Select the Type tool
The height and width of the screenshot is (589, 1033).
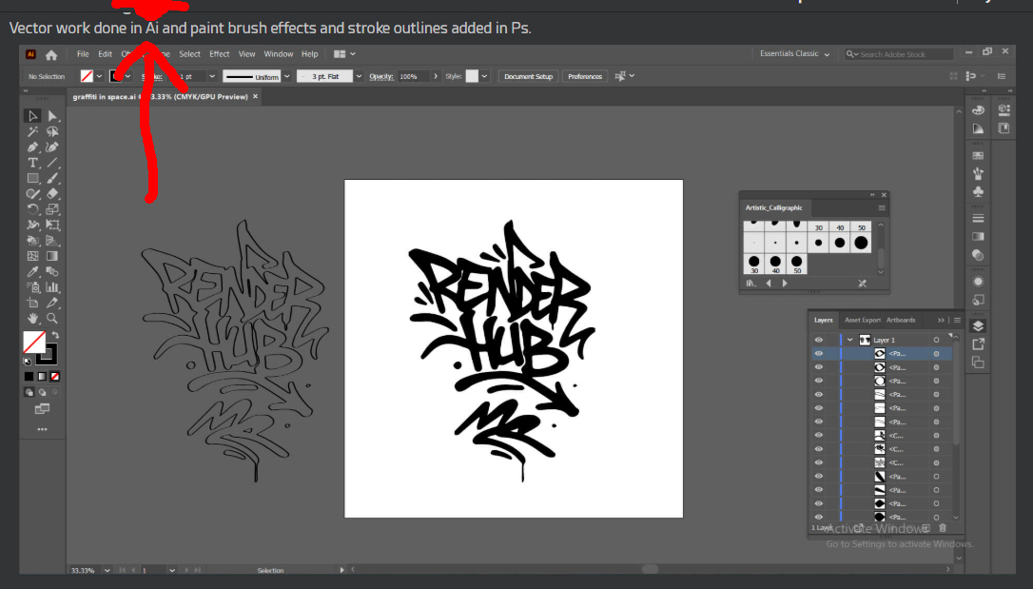32,163
